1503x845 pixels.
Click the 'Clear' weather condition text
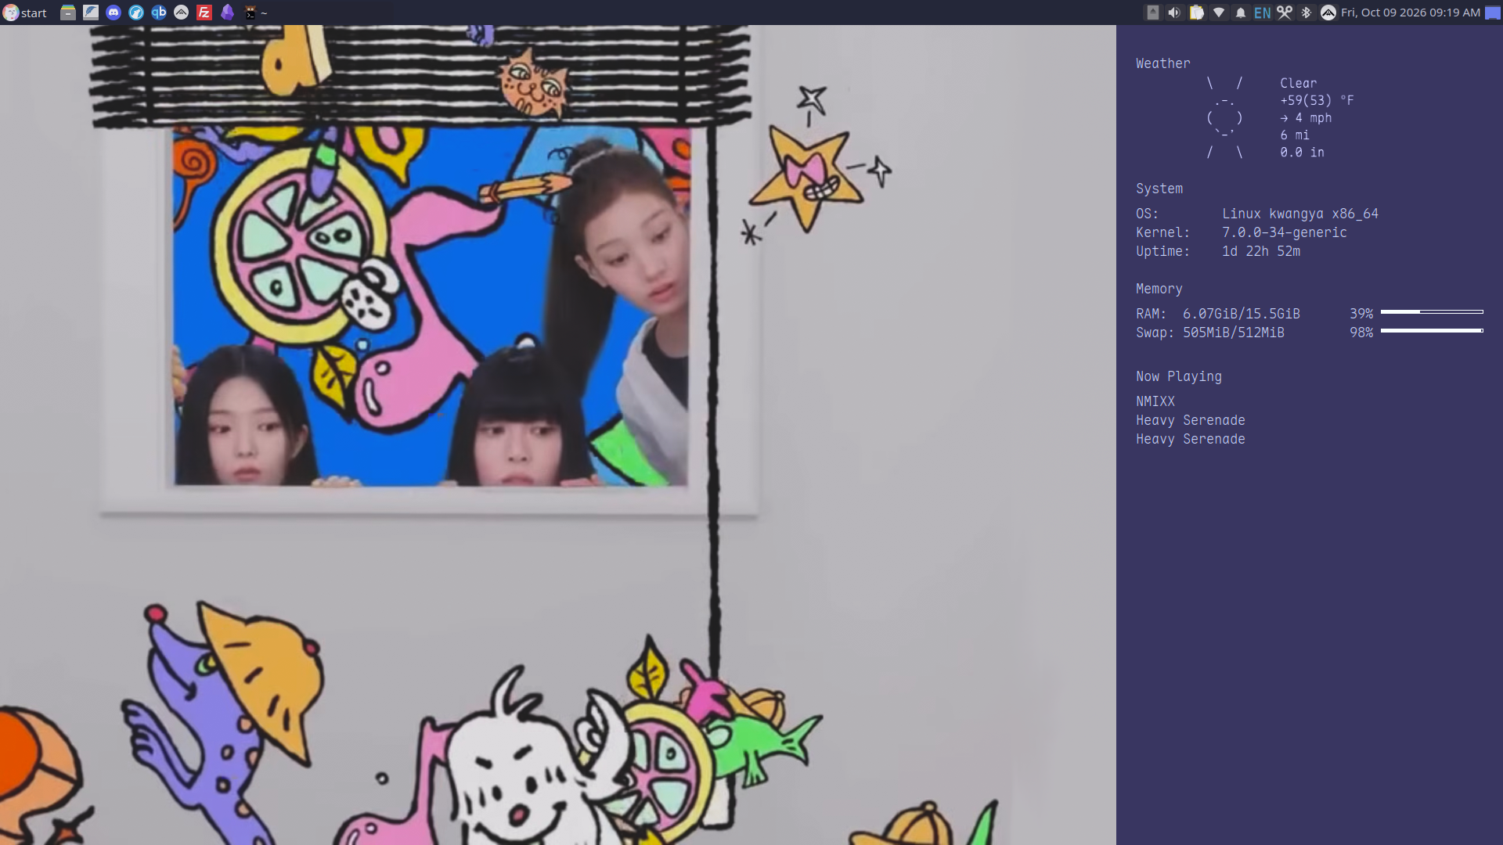[x=1298, y=83]
